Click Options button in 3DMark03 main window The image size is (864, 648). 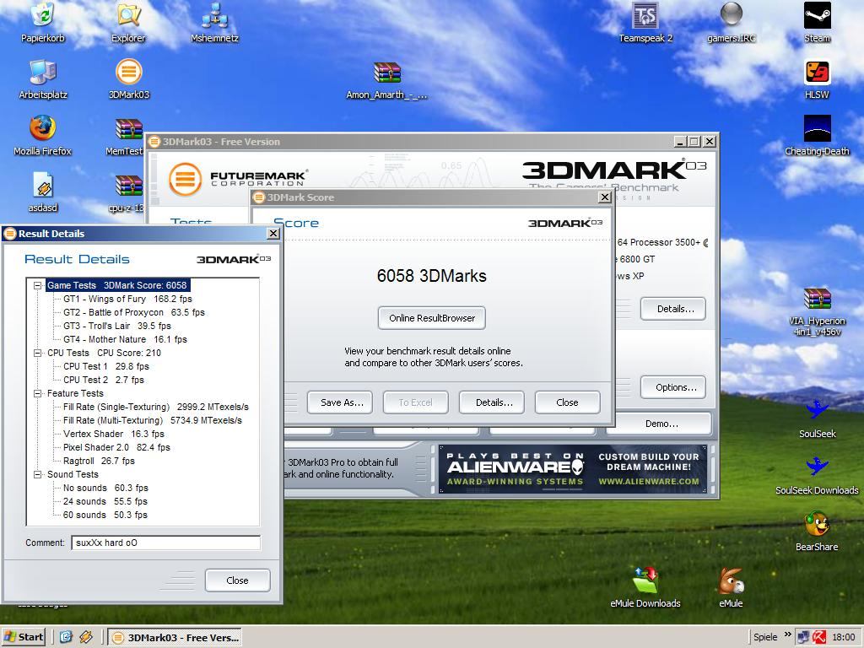point(673,387)
